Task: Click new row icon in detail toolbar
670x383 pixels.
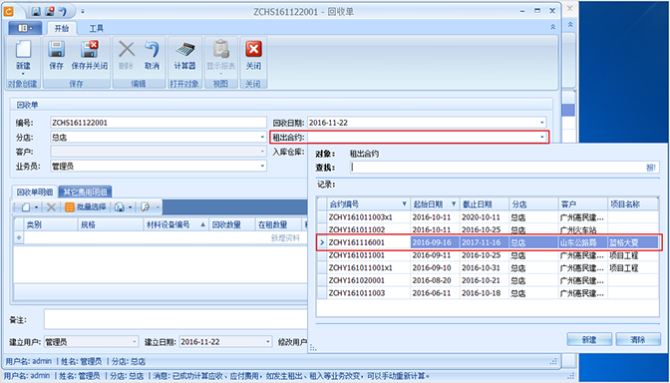Action: click(26, 207)
